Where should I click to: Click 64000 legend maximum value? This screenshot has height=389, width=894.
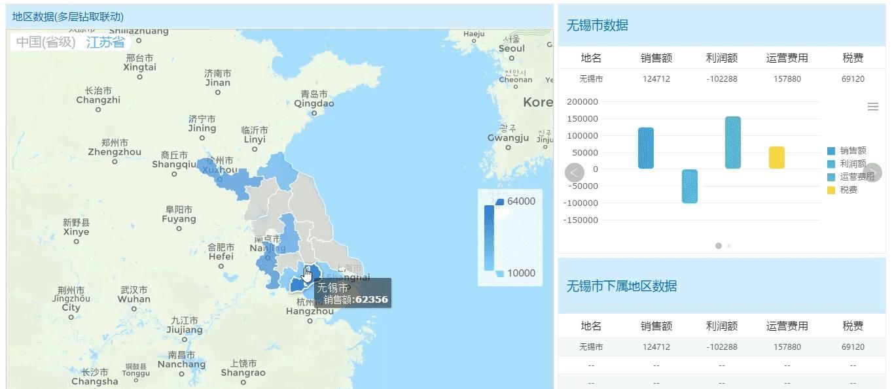(521, 201)
